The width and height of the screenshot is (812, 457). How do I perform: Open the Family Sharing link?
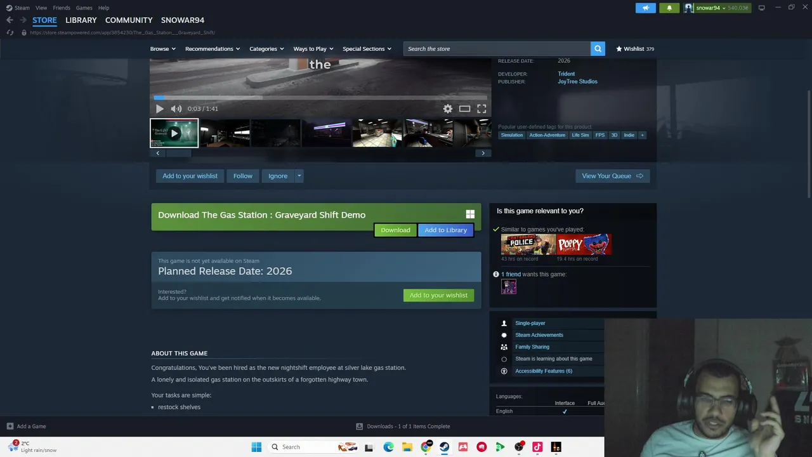[532, 347]
